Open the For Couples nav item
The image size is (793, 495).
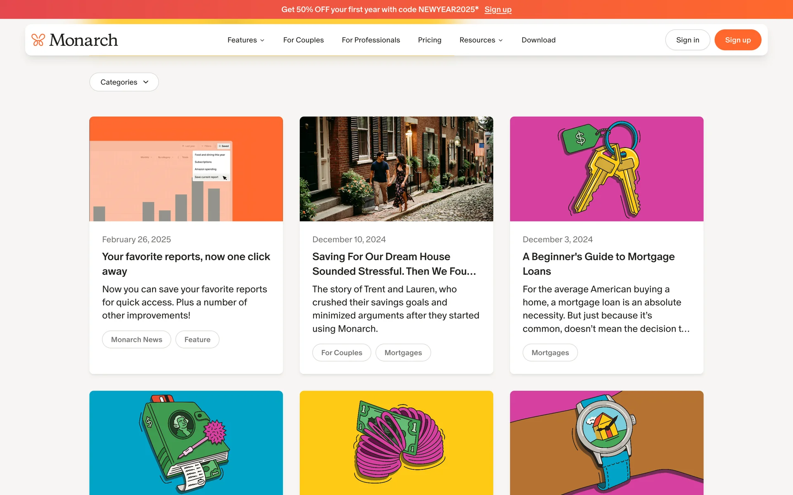303,40
